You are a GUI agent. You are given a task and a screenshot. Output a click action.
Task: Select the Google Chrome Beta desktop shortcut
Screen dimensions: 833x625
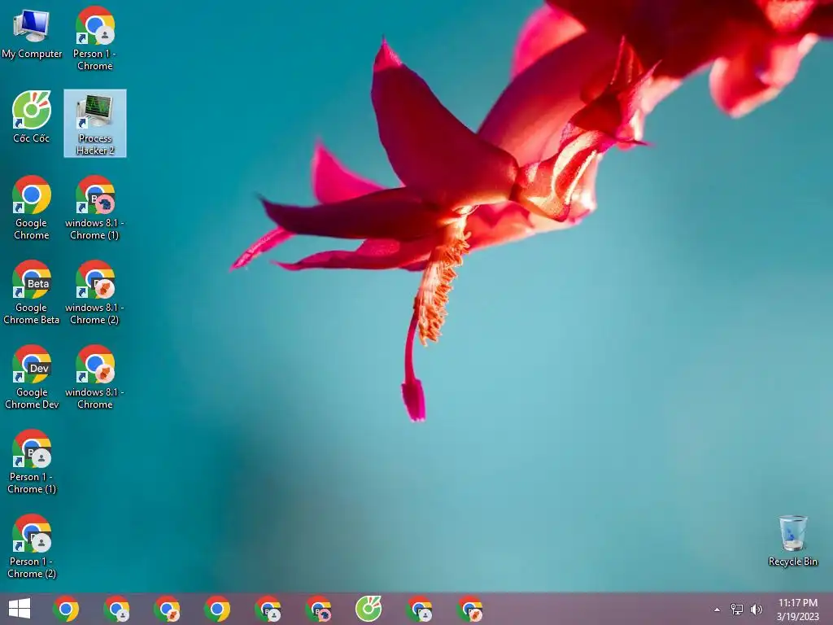pyautogui.click(x=32, y=292)
